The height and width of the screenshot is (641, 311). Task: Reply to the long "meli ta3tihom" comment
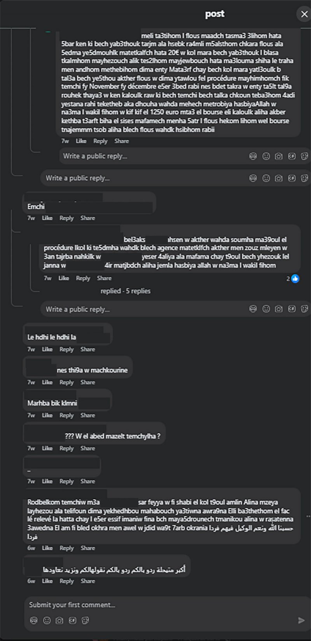click(x=100, y=141)
